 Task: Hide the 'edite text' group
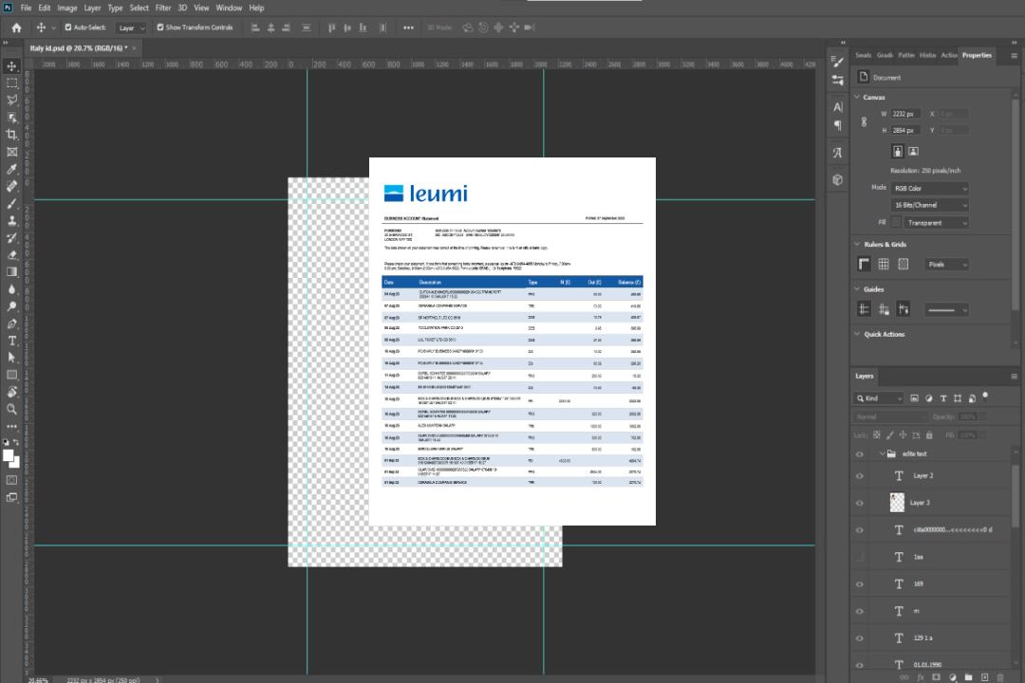[x=860, y=454]
